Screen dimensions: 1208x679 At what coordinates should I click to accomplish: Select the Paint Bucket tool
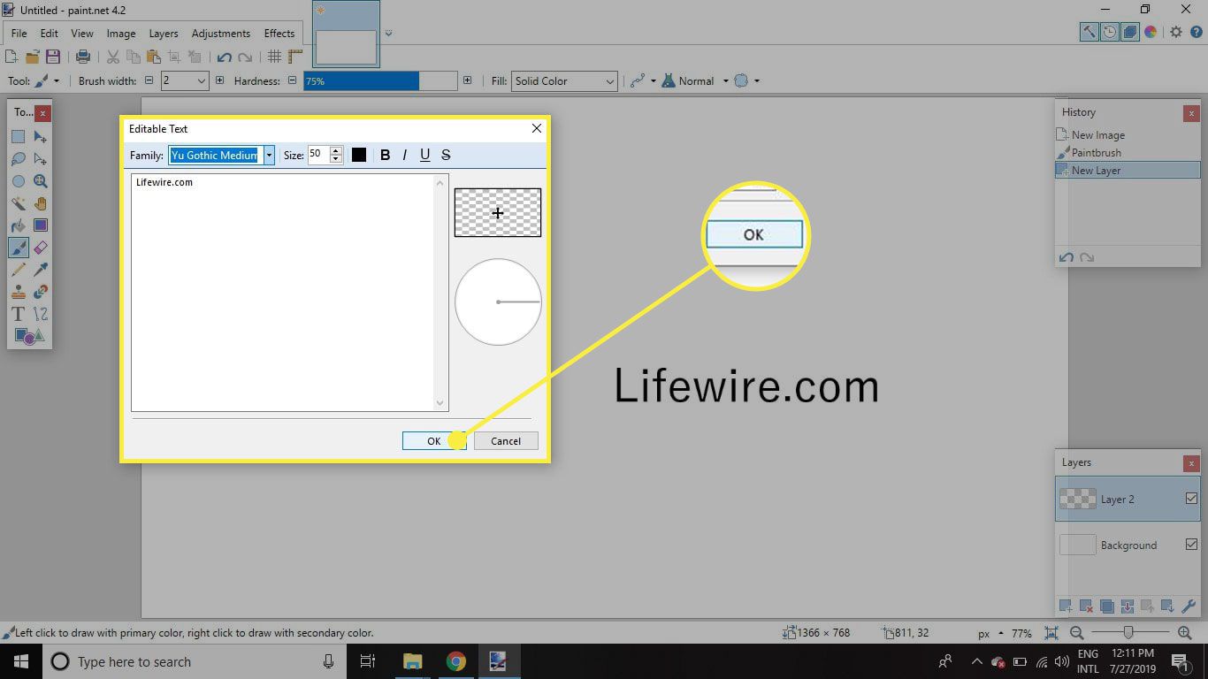(18, 225)
